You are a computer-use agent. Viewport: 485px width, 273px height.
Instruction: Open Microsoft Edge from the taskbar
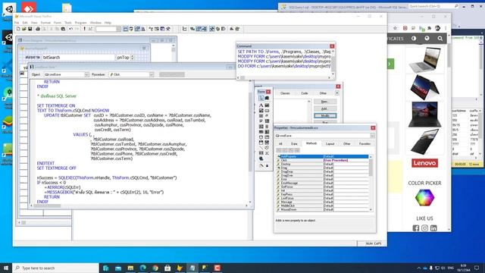[x=142, y=268]
